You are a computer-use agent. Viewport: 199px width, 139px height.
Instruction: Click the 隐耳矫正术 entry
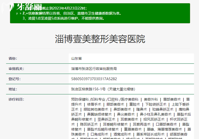[89, 124]
